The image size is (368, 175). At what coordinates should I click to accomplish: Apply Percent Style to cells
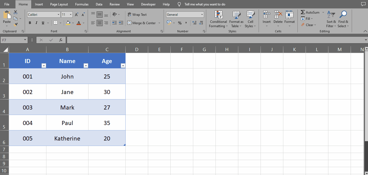click(x=180, y=23)
